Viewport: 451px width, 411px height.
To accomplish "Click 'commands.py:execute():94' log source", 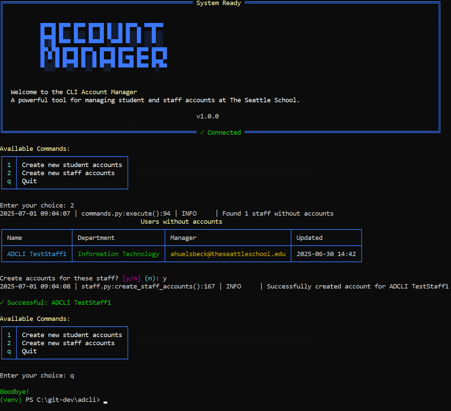I will (x=126, y=214).
